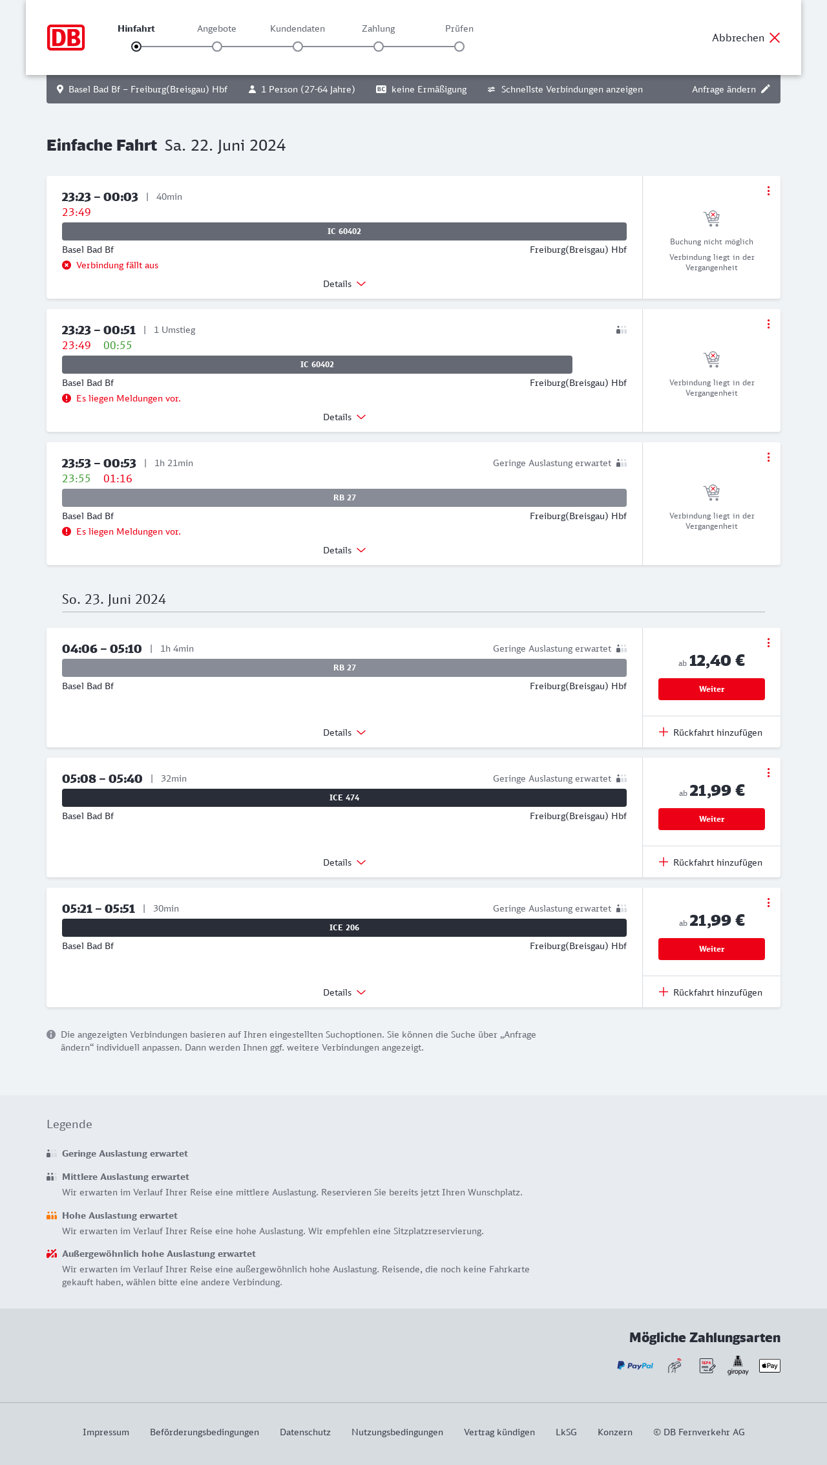Viewport: 827px width, 1465px height.
Task: Open three-dot menu for ICE 206 connection
Action: [x=768, y=903]
